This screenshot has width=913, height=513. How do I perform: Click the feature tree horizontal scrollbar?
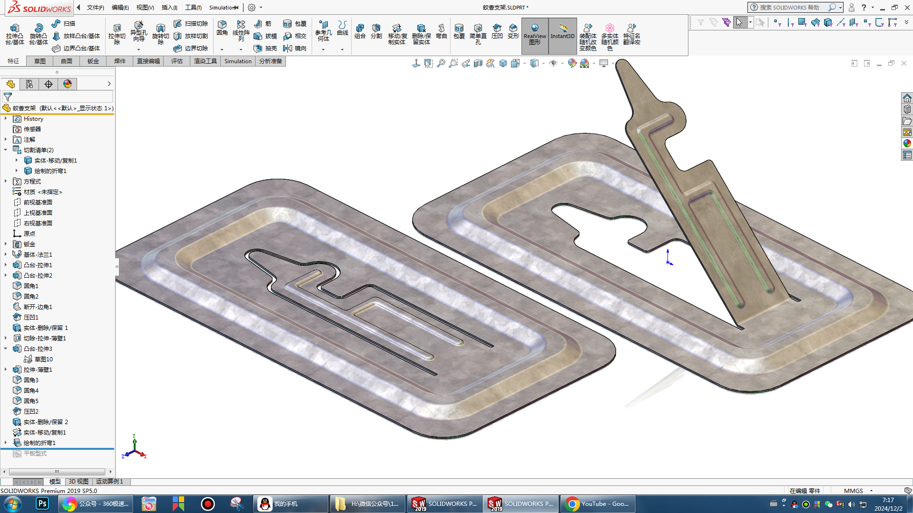pos(57,472)
